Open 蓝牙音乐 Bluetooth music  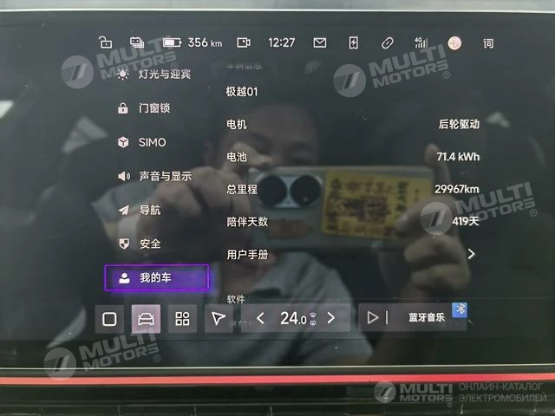(427, 317)
